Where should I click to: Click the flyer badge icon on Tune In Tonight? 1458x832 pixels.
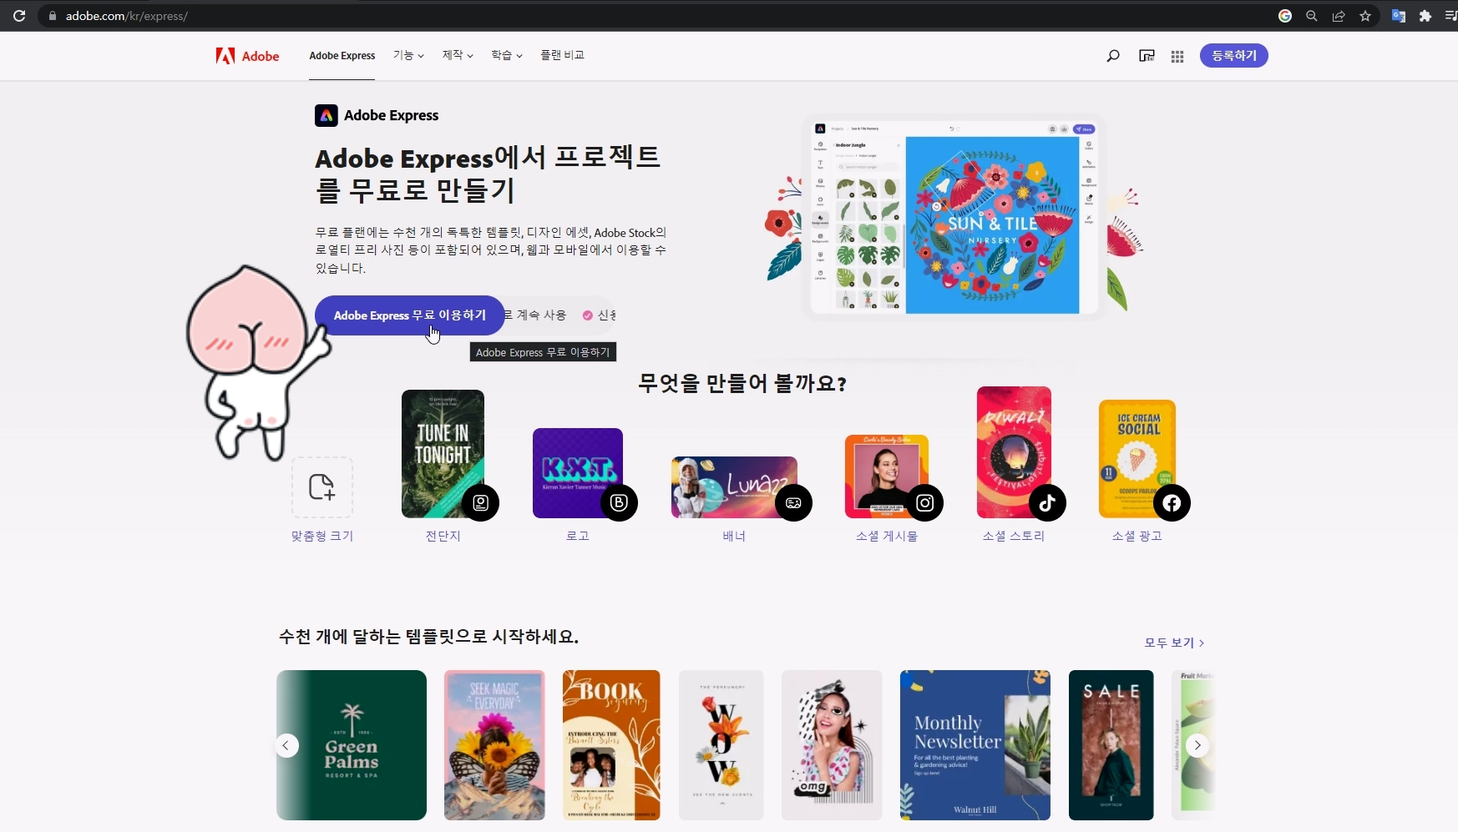point(480,502)
